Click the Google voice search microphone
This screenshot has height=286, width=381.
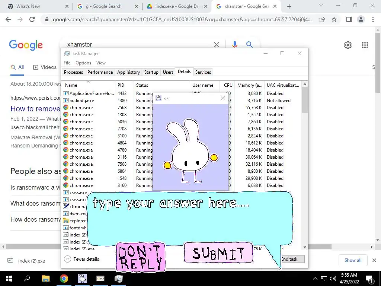234,45
